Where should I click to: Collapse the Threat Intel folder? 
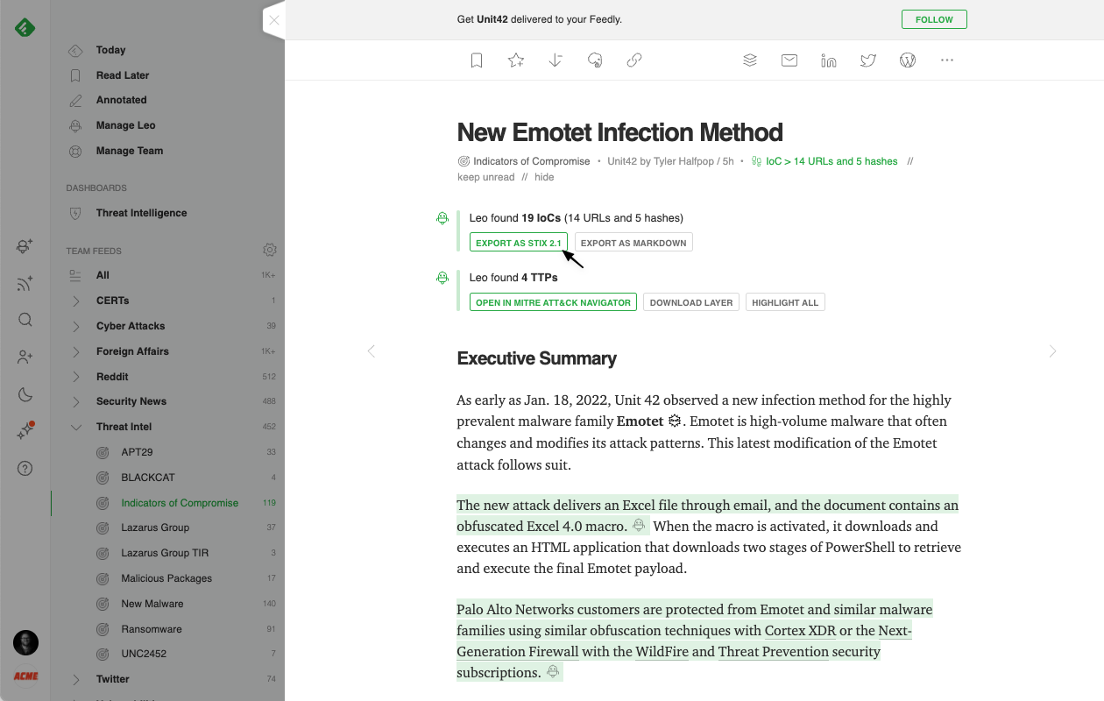tap(76, 427)
